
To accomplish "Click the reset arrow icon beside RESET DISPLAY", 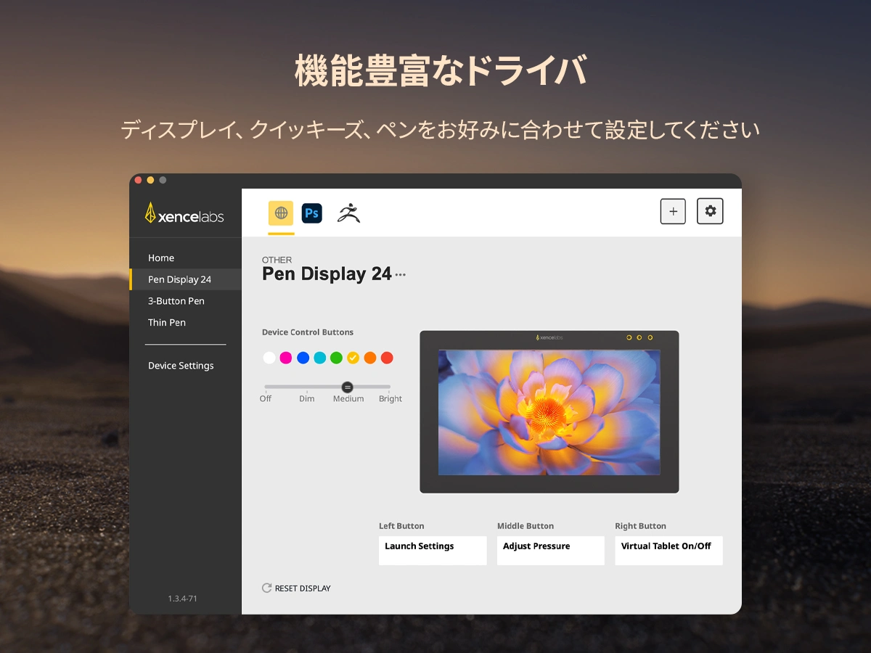I will point(266,588).
